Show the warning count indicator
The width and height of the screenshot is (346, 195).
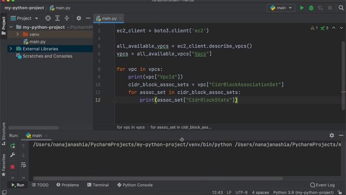314,28
